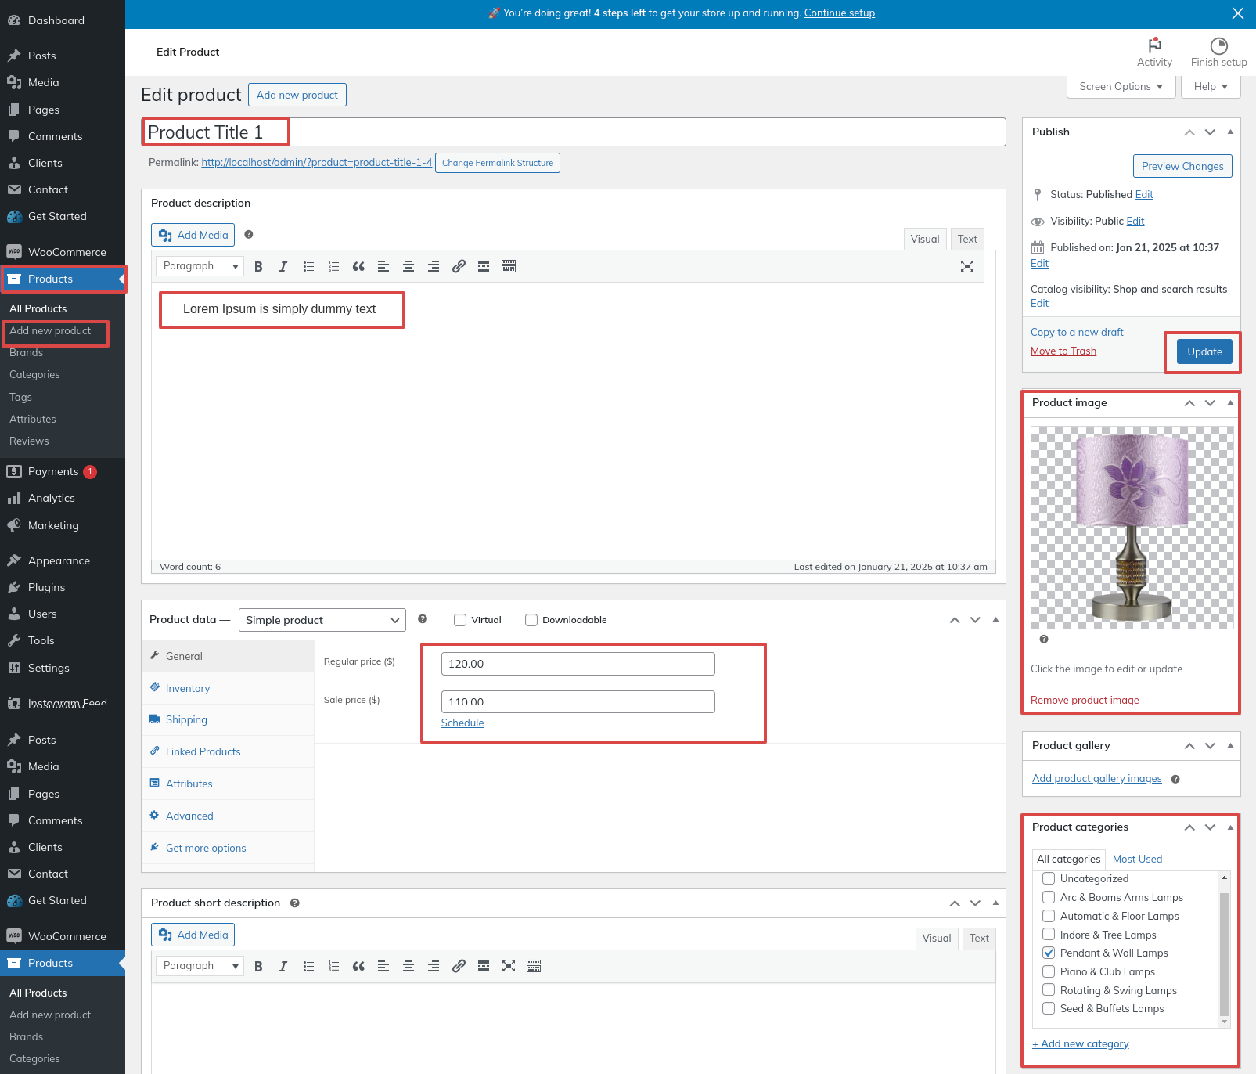Align left in product description editor
This screenshot has height=1074, width=1256.
point(383,267)
